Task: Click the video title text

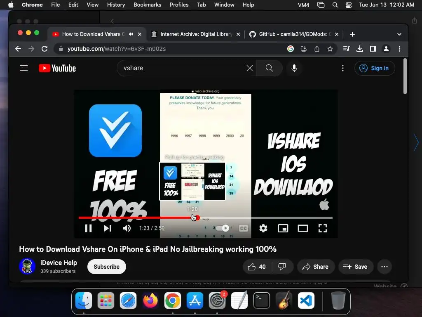Action: coord(148,249)
